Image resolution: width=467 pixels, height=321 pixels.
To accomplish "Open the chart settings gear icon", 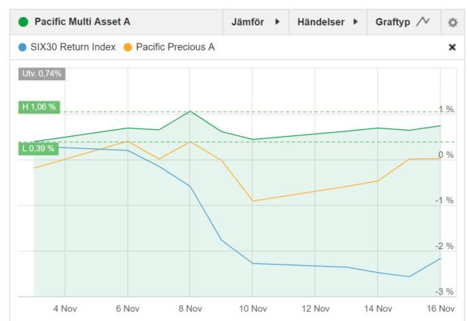I will pos(452,22).
